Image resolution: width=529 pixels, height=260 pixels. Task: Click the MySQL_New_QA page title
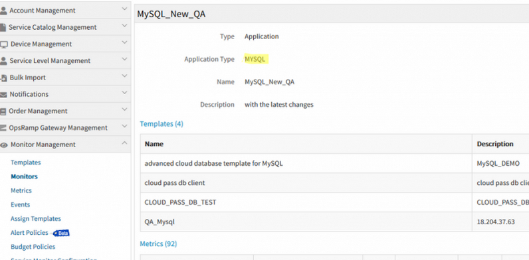point(171,14)
